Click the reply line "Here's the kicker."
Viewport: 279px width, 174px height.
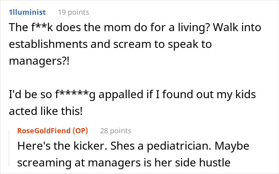[x=133, y=146]
